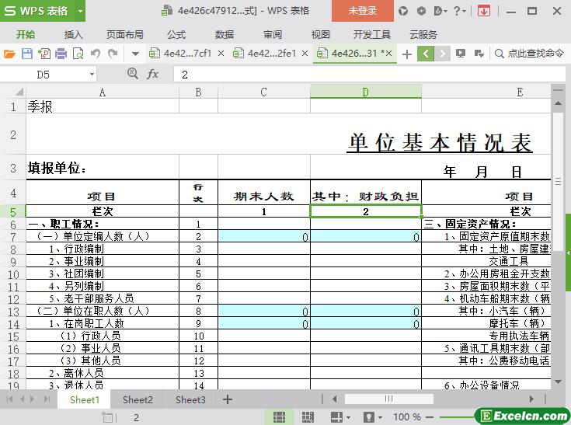Click the formula bar showing 2
The height and width of the screenshot is (425, 571).
[x=369, y=75]
